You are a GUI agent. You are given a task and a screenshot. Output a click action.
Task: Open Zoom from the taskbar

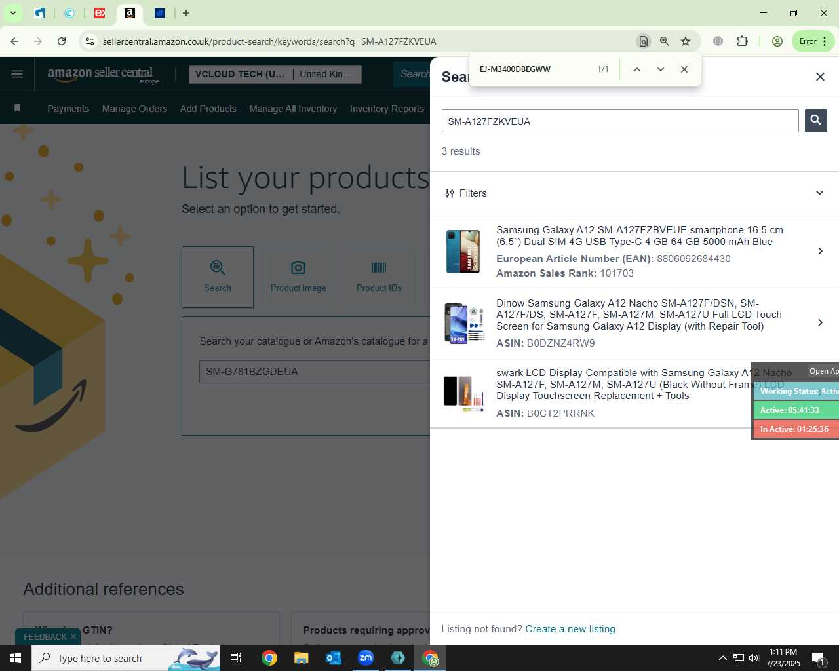click(366, 658)
